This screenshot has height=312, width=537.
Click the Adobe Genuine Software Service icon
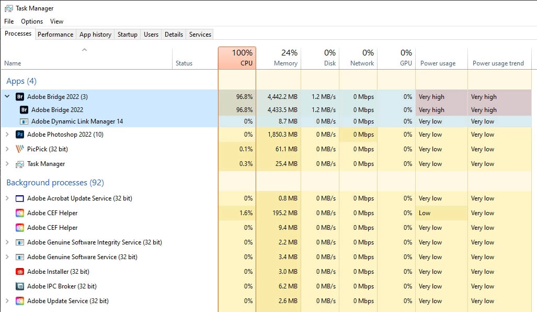click(20, 257)
